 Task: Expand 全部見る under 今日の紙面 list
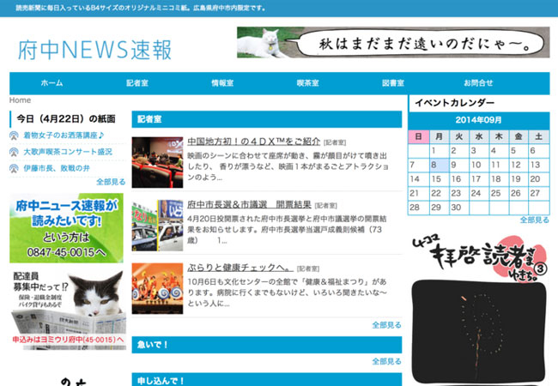pos(111,182)
